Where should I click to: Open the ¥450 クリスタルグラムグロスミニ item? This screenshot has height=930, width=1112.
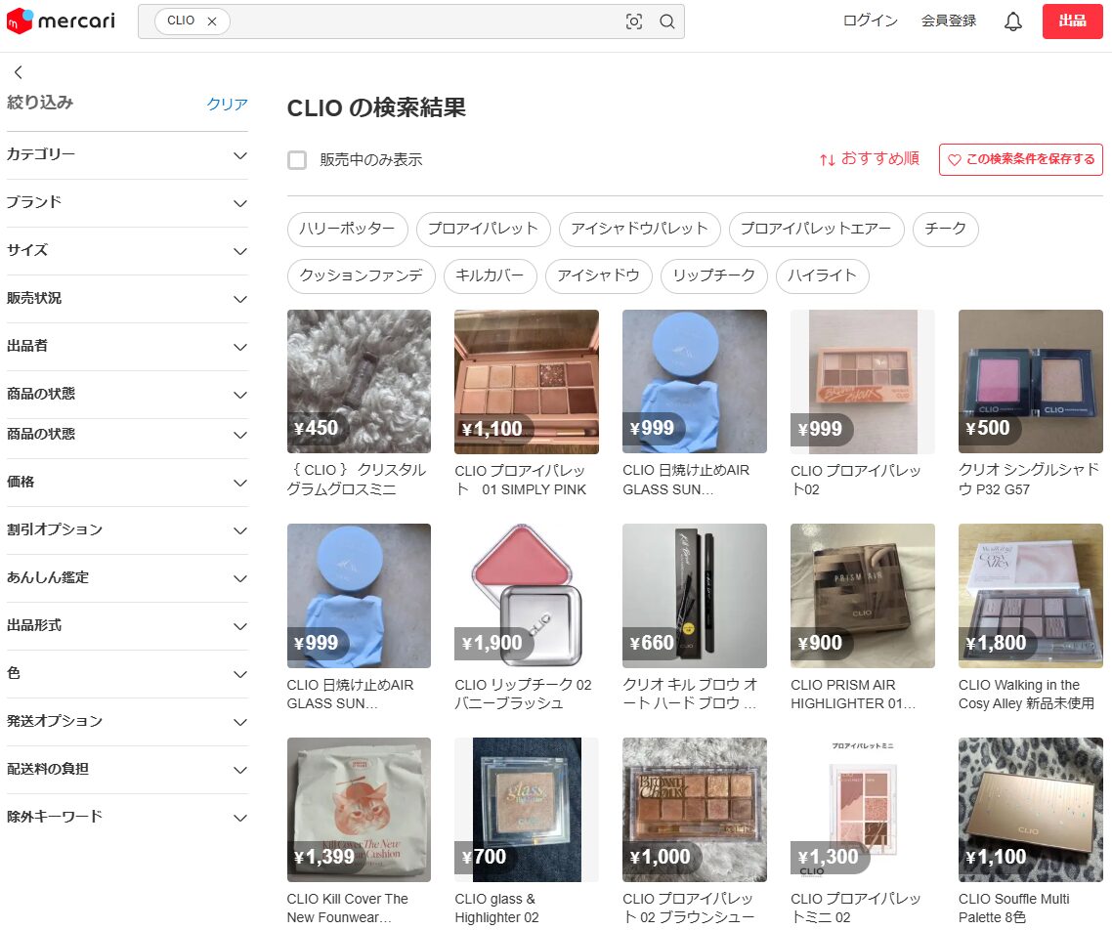[x=359, y=404]
